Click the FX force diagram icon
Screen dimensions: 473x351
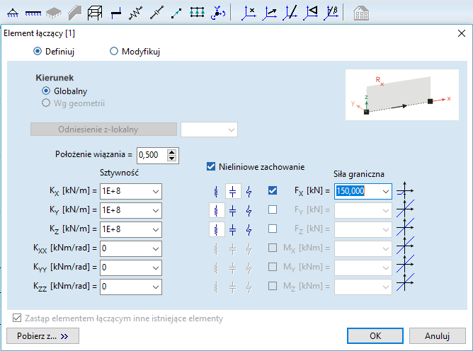(x=406, y=191)
